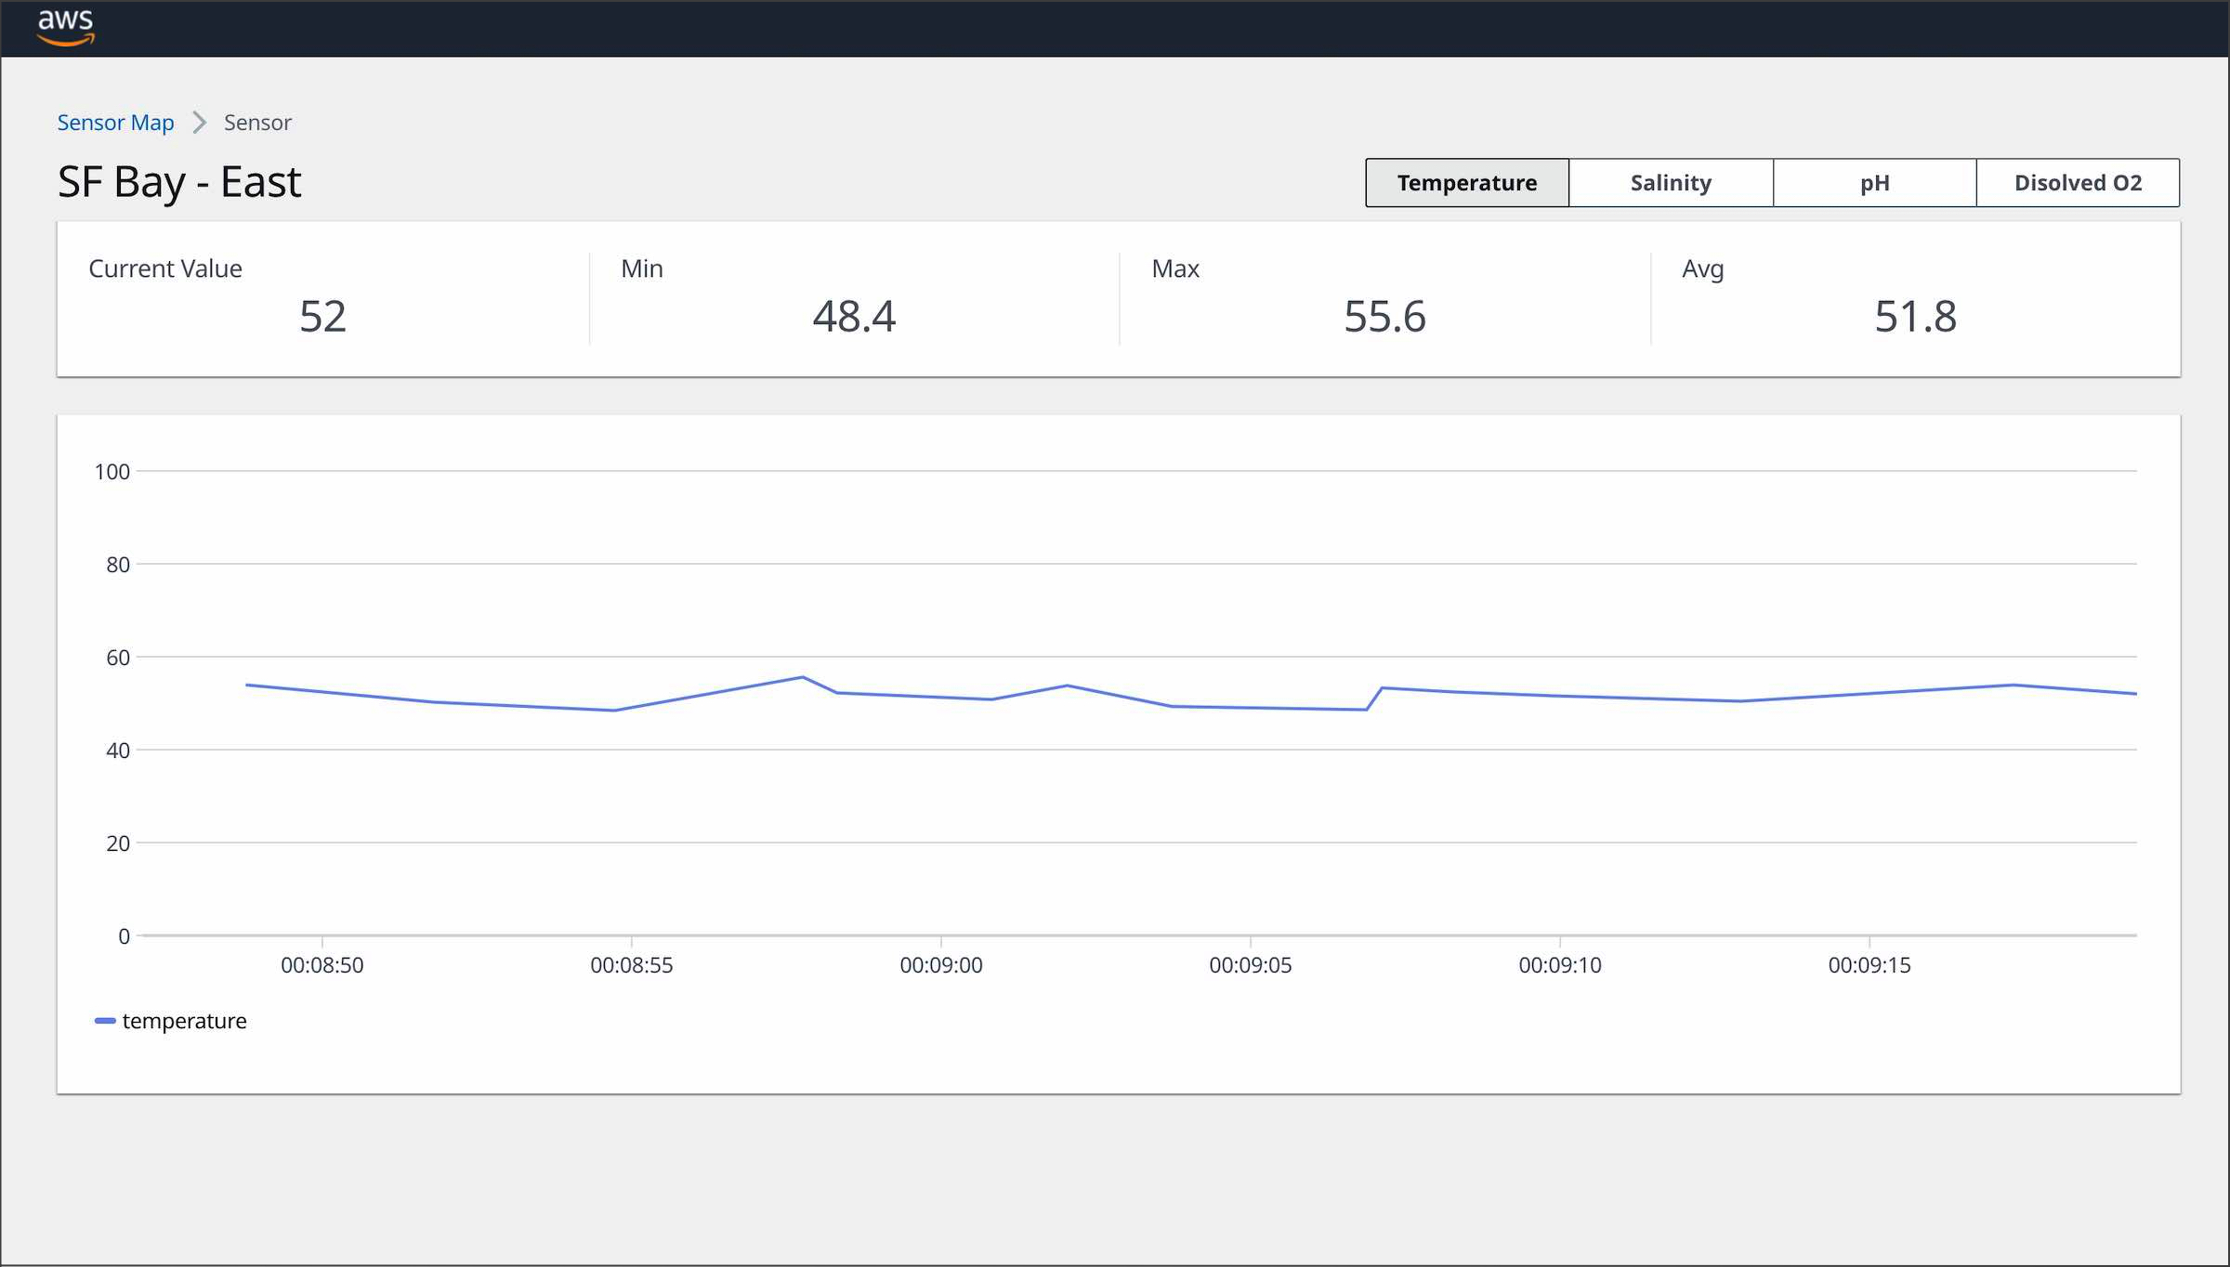Click the 00:09:00 x-axis tick label
2230x1267 pixels.
940,965
